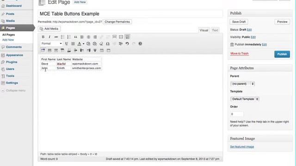
Task: Open table cell properties
Action: (56, 50)
